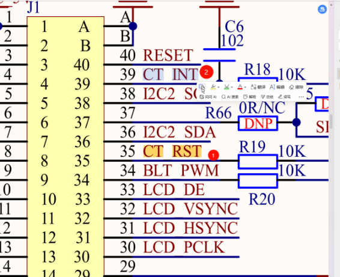Click AI搜索 in the floating toolbar
The width and height of the screenshot is (340, 277).
[230, 97]
